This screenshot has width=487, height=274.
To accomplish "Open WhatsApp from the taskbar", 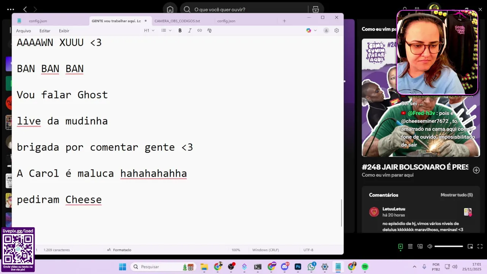I will pos(312,267).
